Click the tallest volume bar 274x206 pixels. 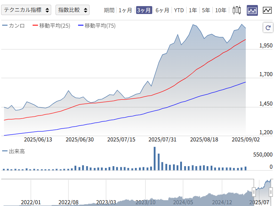point(155,158)
